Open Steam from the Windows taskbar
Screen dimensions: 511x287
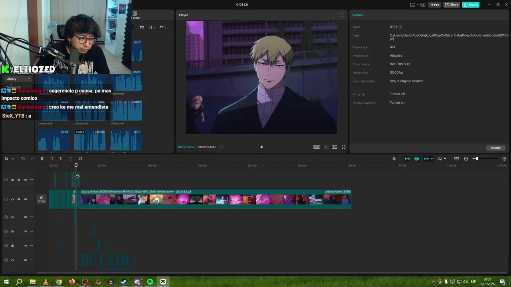coord(124,282)
